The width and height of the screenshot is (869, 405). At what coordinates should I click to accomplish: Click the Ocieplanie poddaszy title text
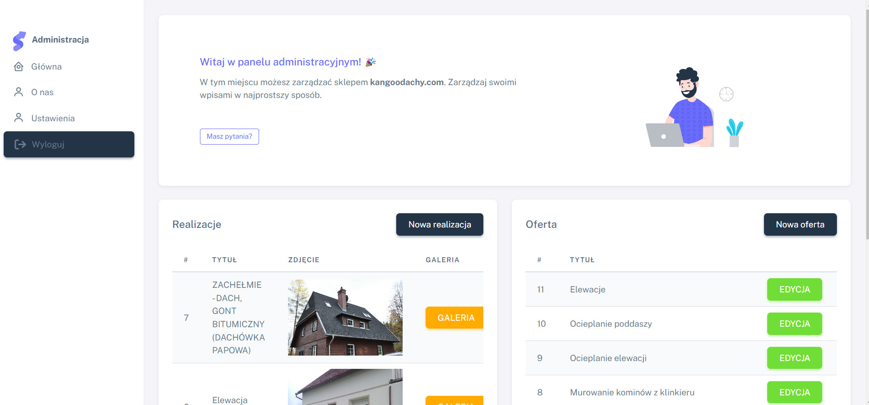click(611, 324)
